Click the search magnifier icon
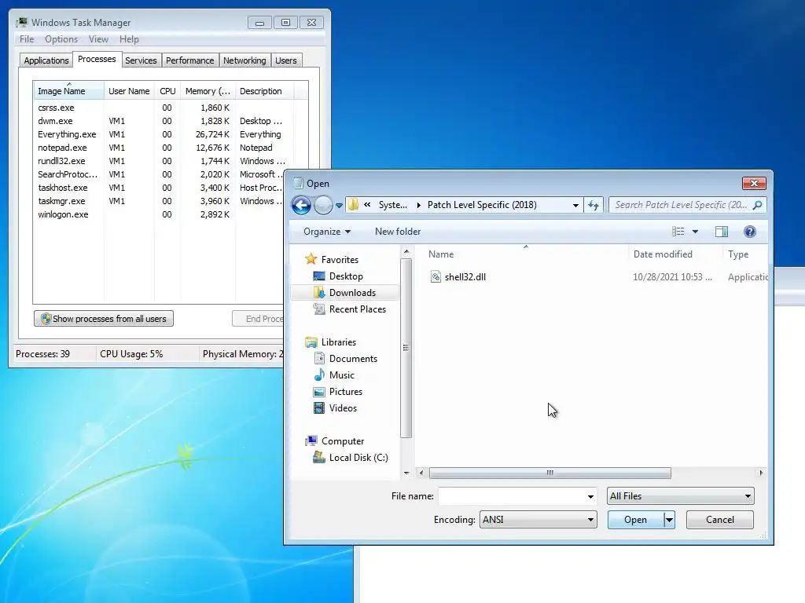The image size is (805, 603). coord(757,205)
